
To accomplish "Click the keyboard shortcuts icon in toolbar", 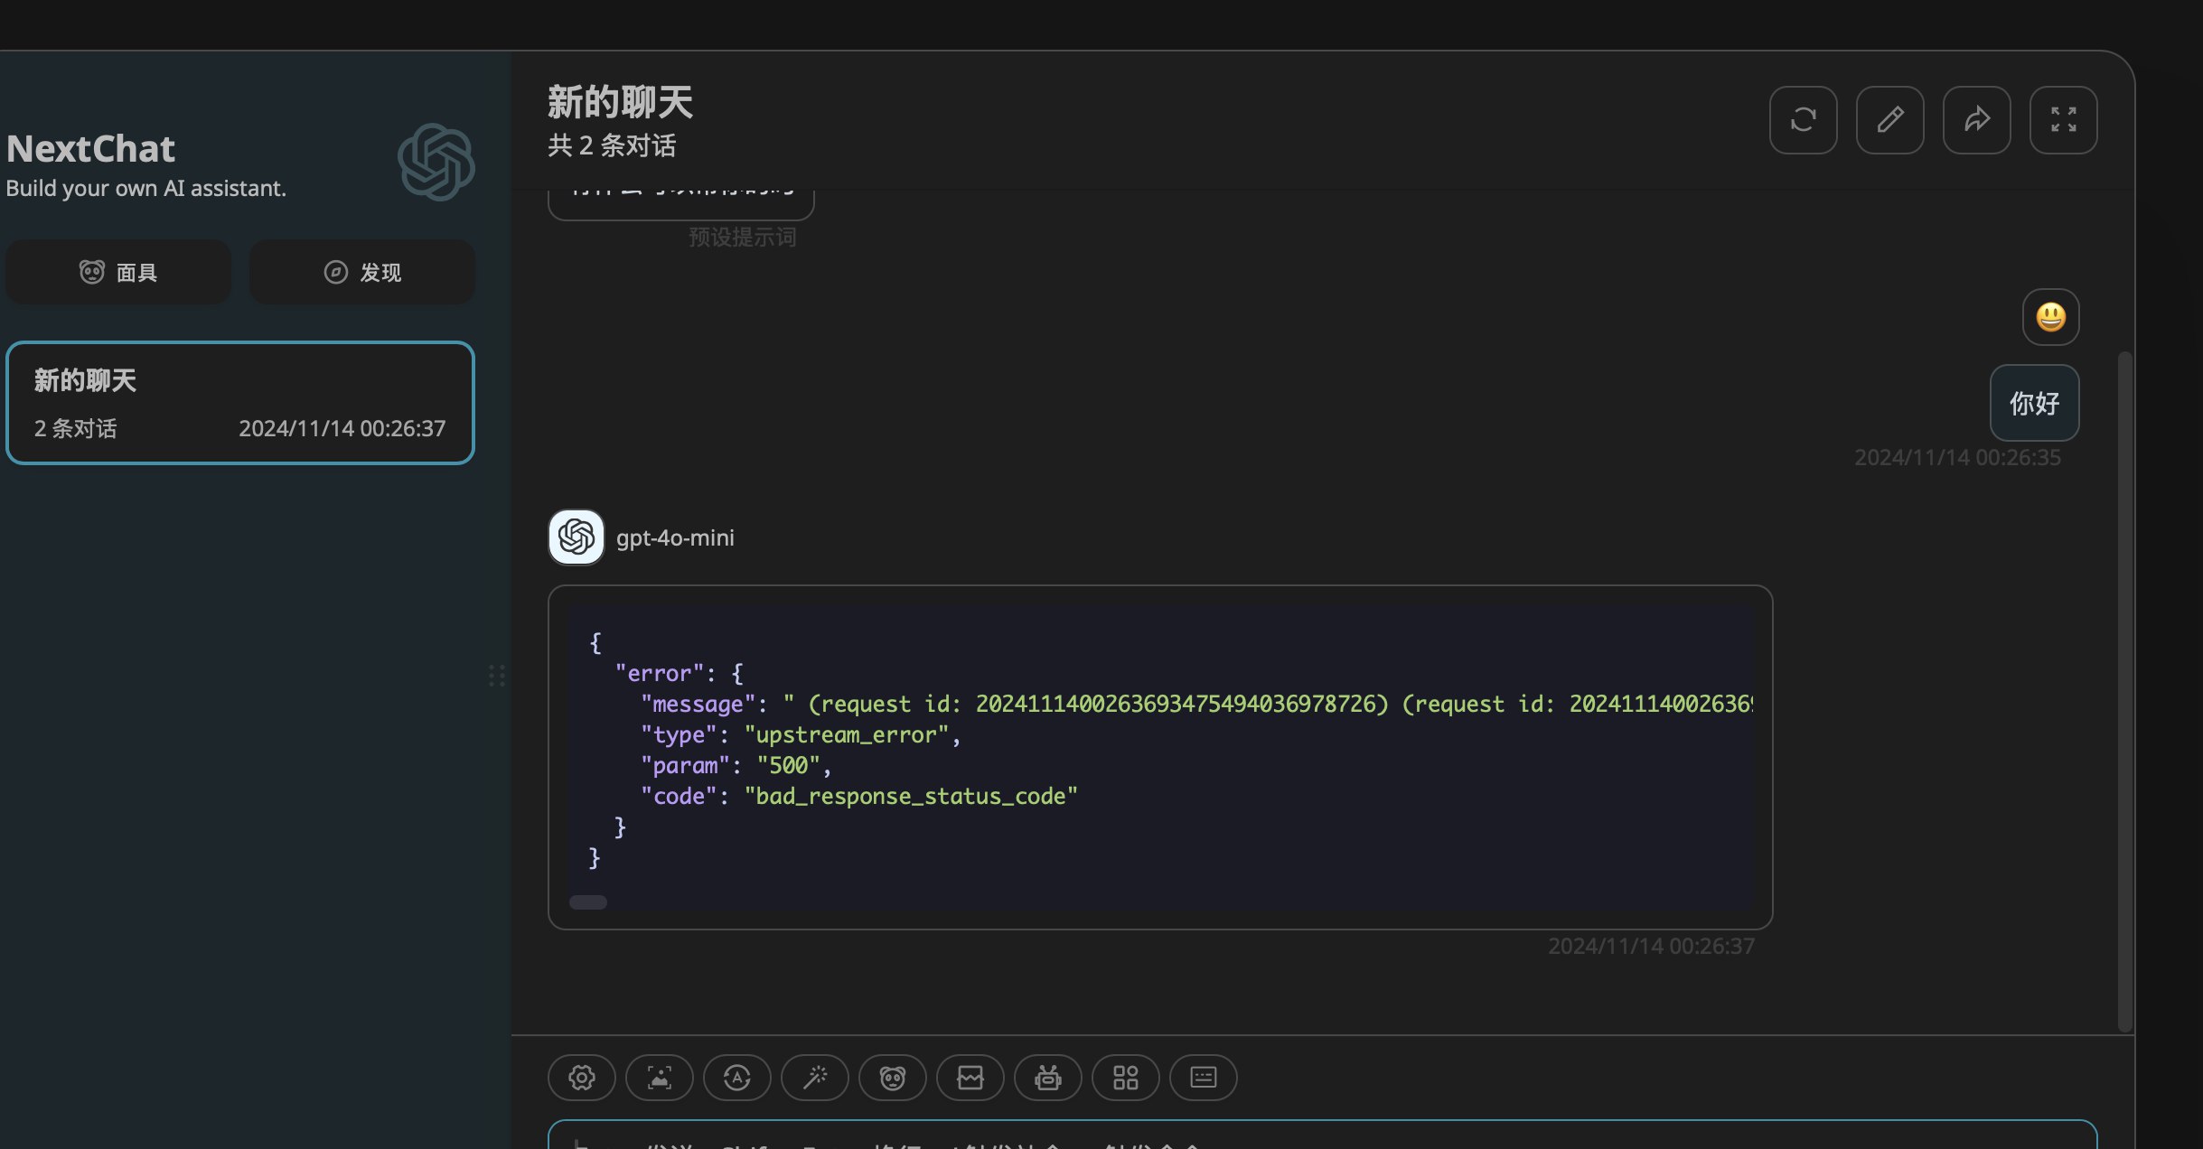I will (1203, 1078).
